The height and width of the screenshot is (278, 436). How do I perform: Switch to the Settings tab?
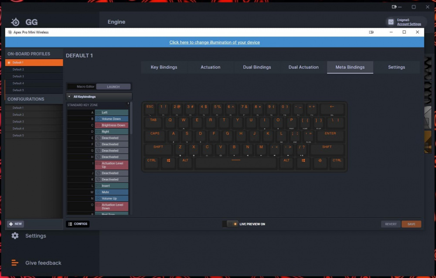pyautogui.click(x=396, y=67)
